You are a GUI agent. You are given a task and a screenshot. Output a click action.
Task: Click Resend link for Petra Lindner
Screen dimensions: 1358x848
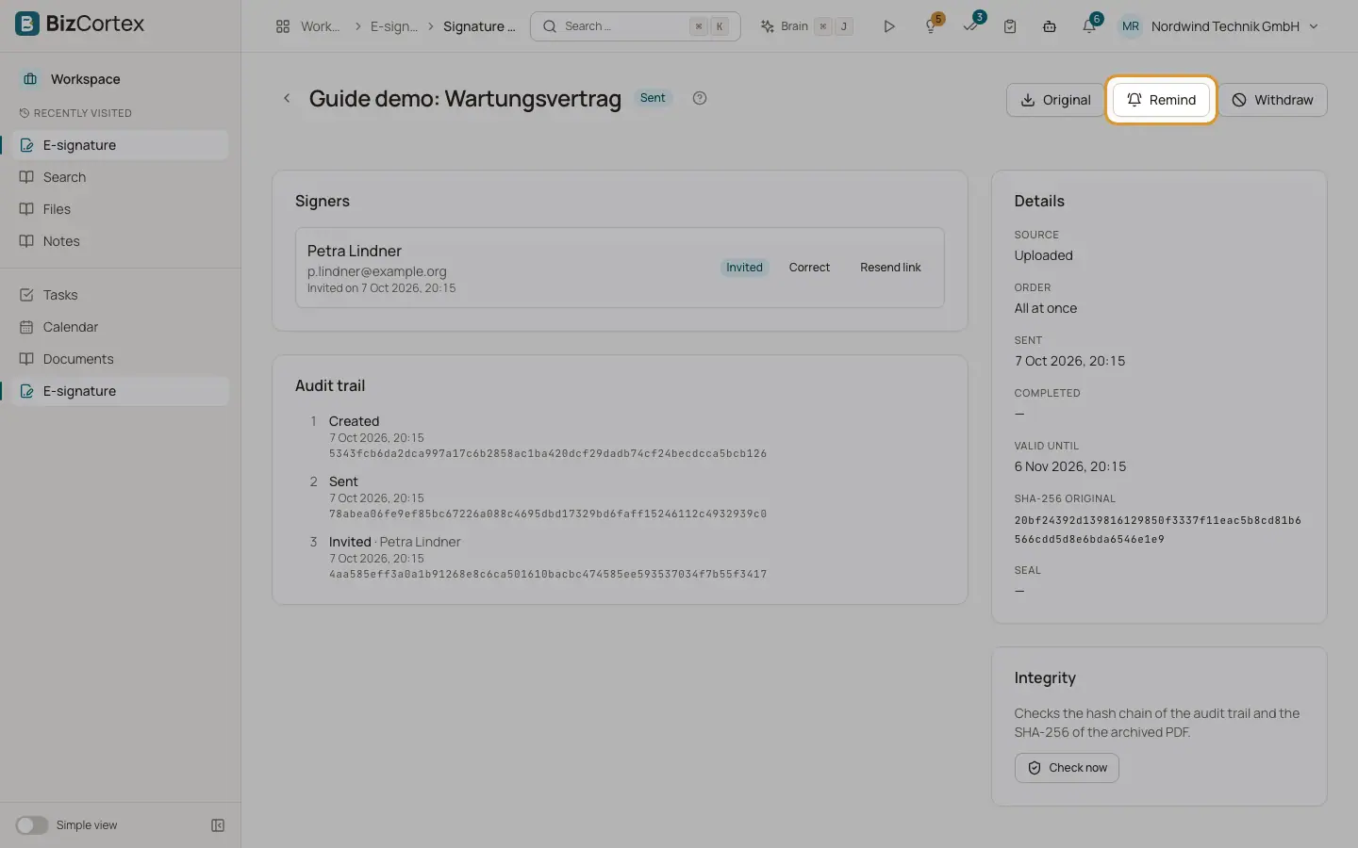click(890, 268)
